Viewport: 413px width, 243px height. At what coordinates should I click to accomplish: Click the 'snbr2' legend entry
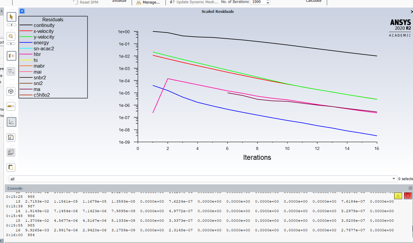coord(40,78)
